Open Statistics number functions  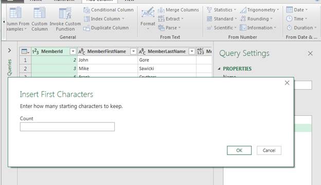[x=221, y=10]
